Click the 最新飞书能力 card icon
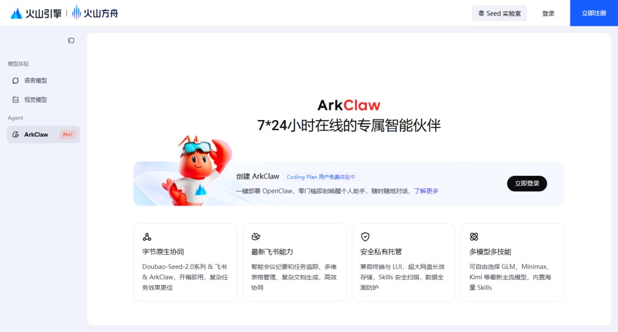The height and width of the screenshot is (332, 618). (256, 236)
